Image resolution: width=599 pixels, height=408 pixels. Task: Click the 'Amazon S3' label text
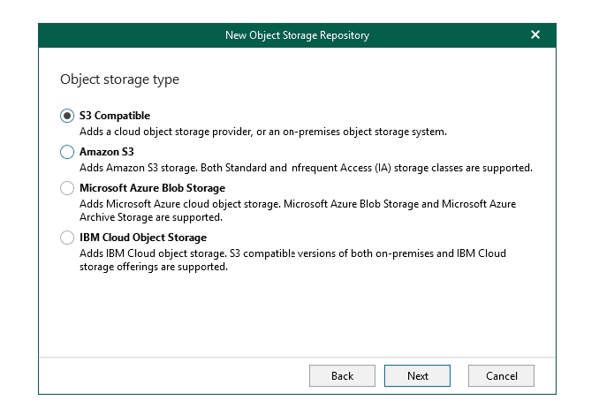107,152
